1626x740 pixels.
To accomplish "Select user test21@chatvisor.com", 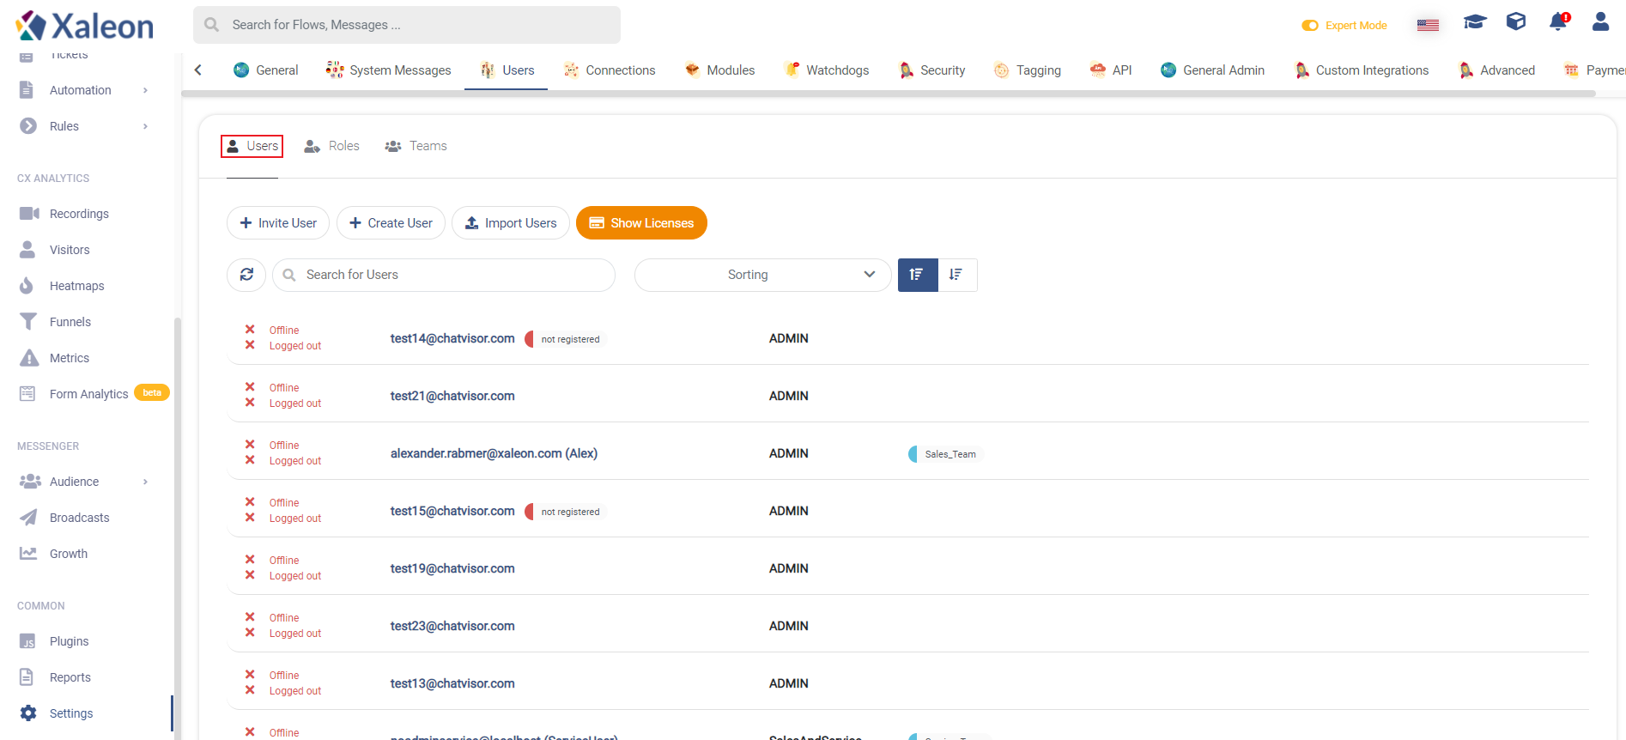I will [452, 396].
